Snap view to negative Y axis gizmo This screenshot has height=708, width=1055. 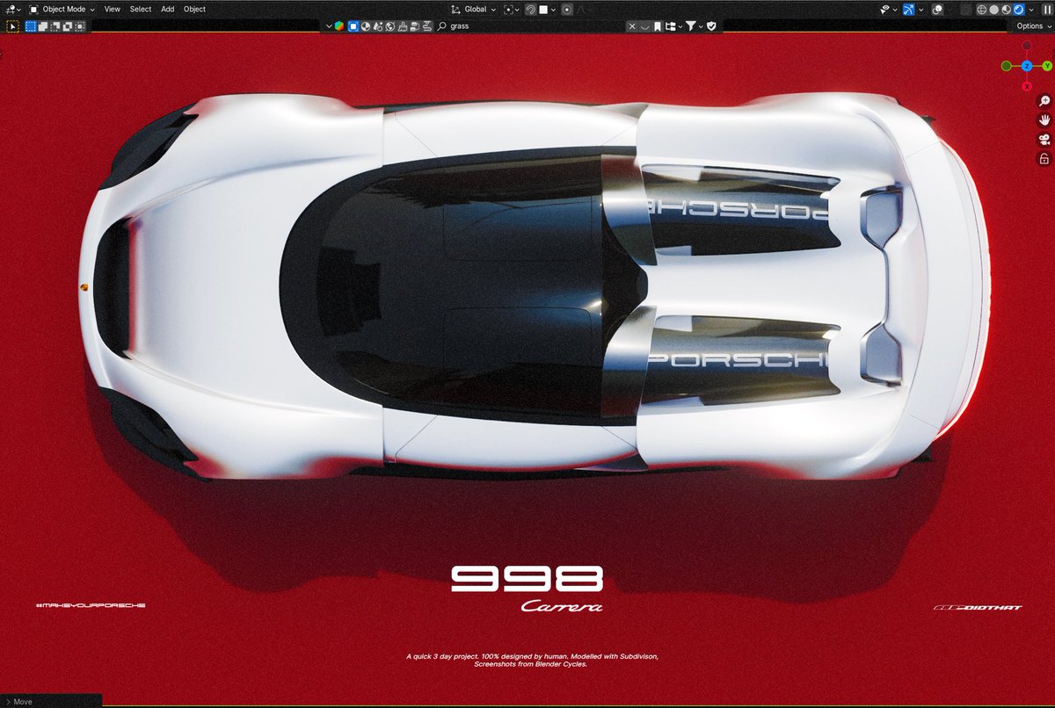1006,66
